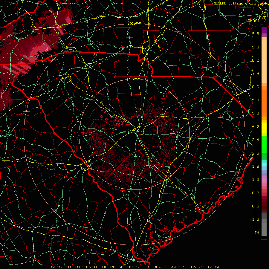Screen dimensions: 269x269
Task: Click the 5.0 legend value
Action: pos(256,113)
